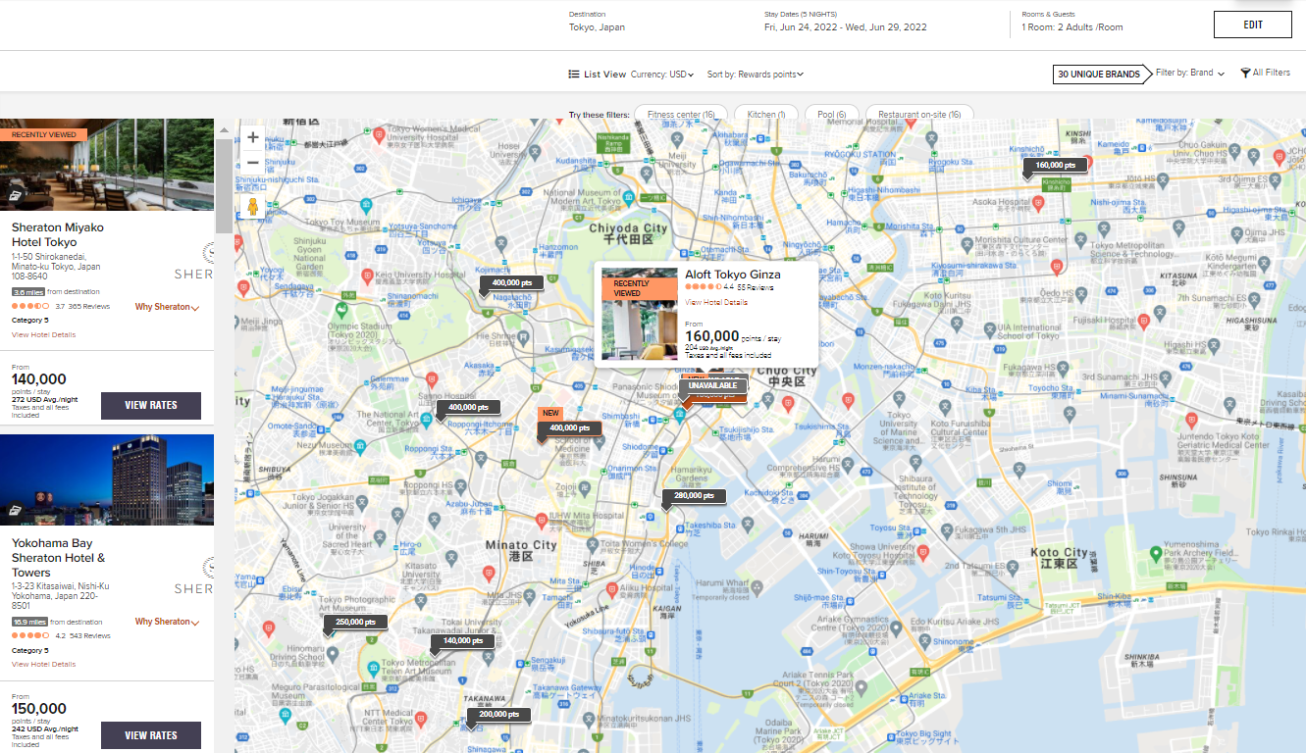Click View Rates for Sheraton Miyako
Screen dimensions: 1306x753
pos(150,405)
